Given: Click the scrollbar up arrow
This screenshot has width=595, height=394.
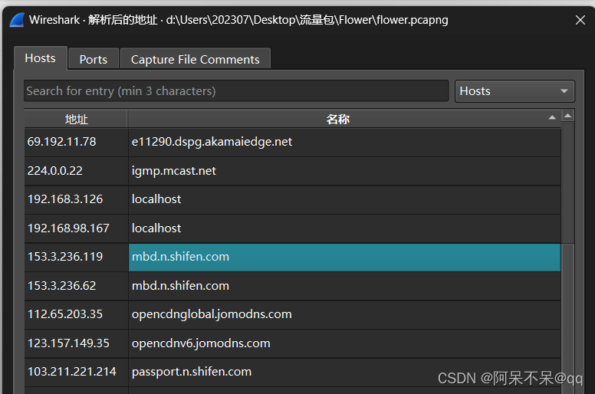Looking at the screenshot, I should click(x=567, y=115).
